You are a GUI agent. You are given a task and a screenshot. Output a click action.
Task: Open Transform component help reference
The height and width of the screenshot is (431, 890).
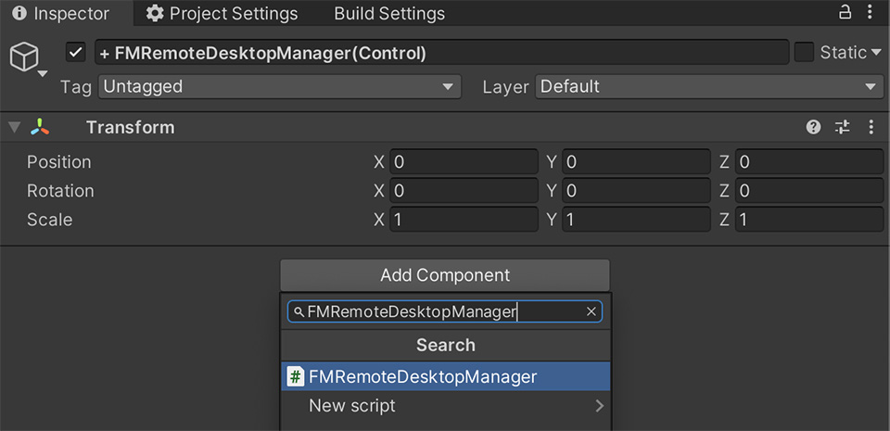(813, 127)
